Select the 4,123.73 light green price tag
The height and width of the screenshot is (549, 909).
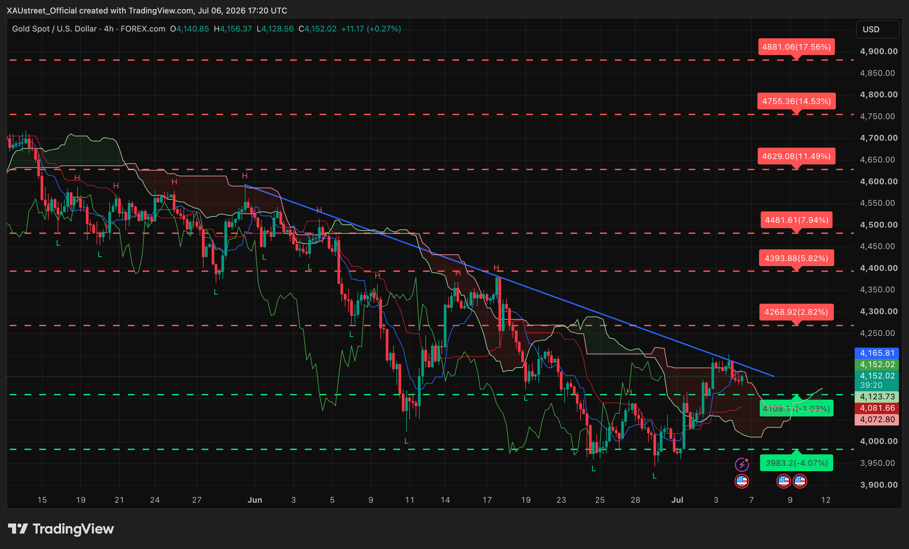coord(877,397)
